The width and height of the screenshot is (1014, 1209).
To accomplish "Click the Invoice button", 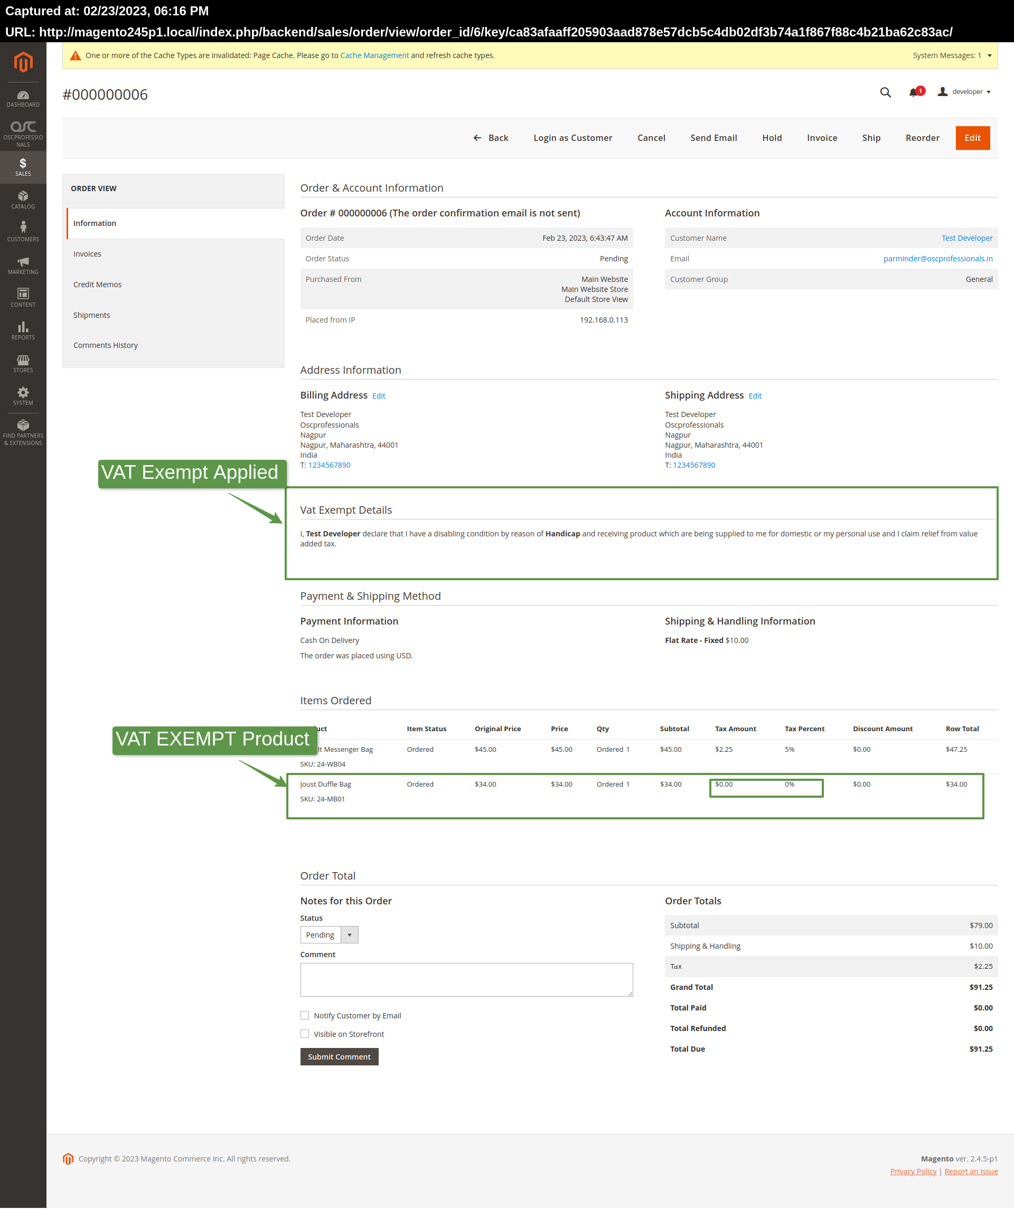I will click(822, 136).
